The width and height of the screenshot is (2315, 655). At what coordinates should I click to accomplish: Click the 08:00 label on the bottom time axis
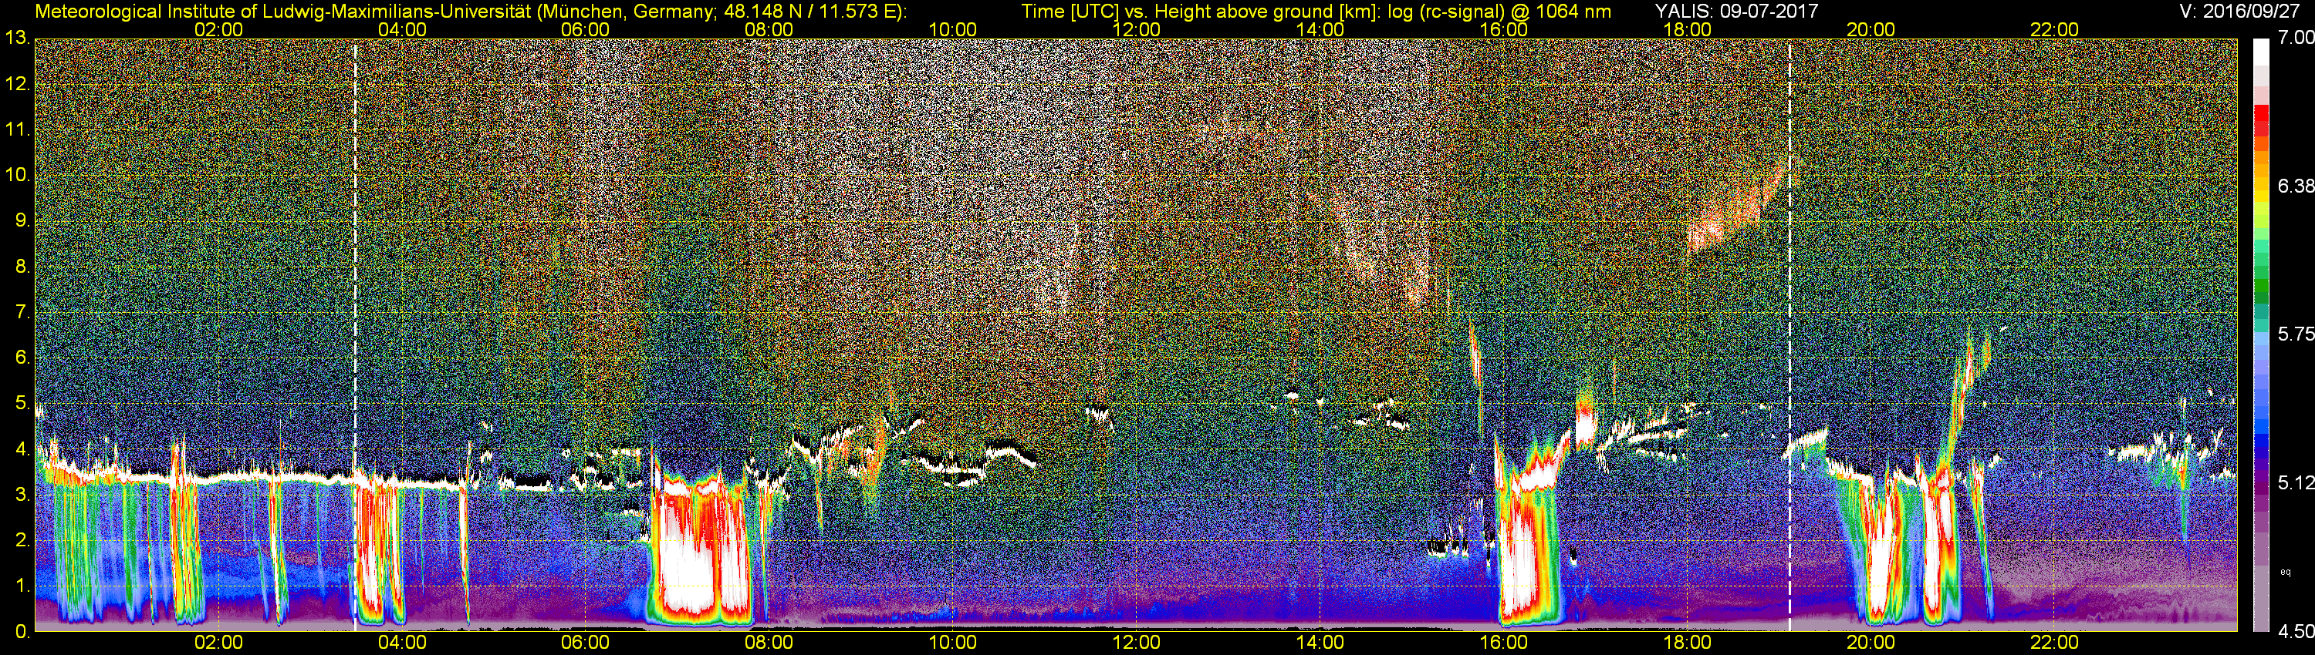[x=769, y=643]
